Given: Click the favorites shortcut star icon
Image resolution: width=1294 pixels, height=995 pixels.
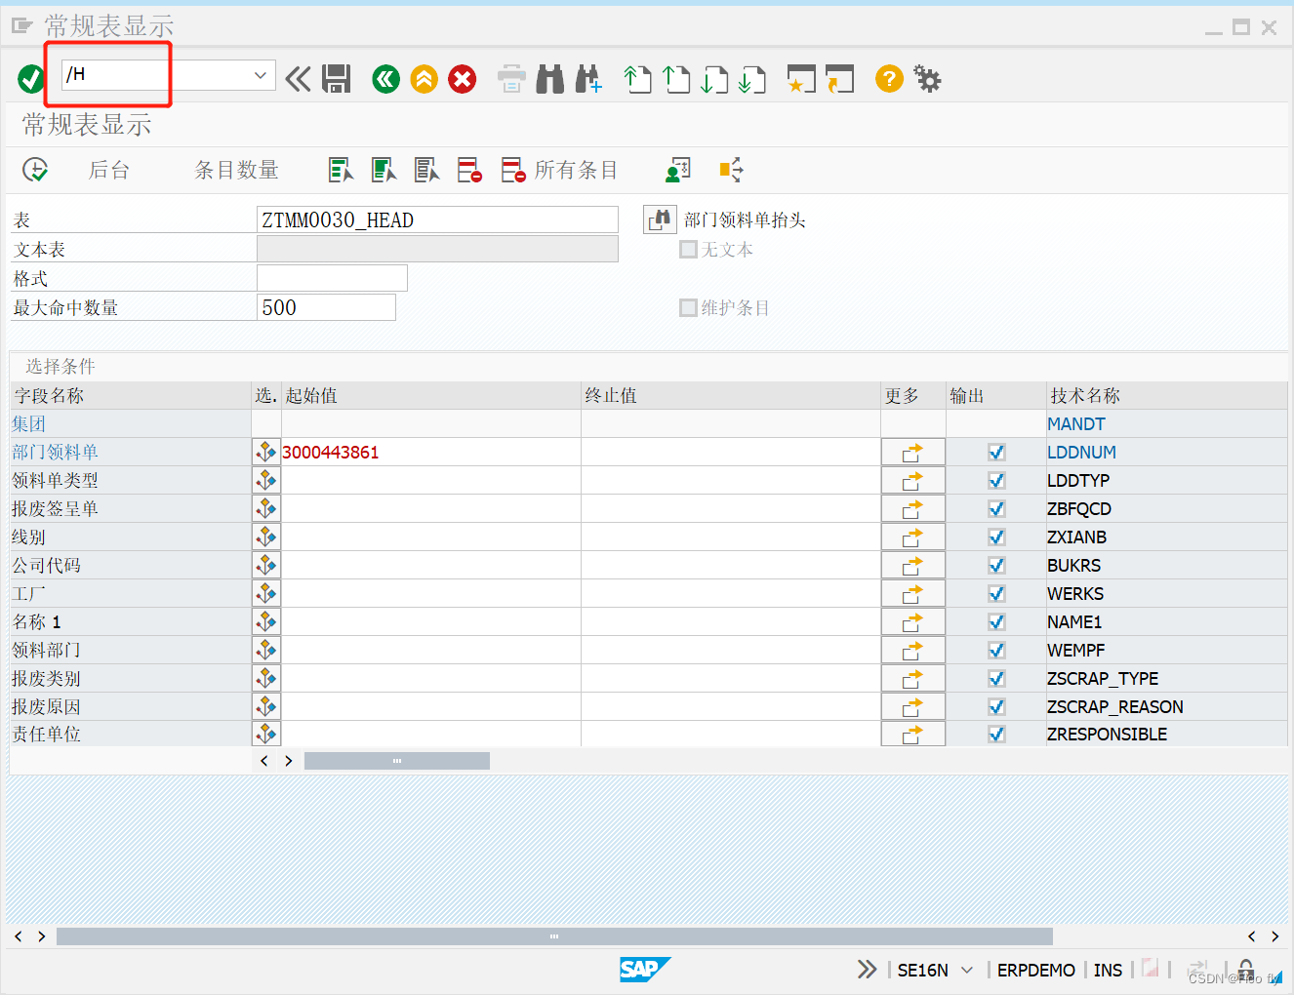Looking at the screenshot, I should [x=800, y=79].
